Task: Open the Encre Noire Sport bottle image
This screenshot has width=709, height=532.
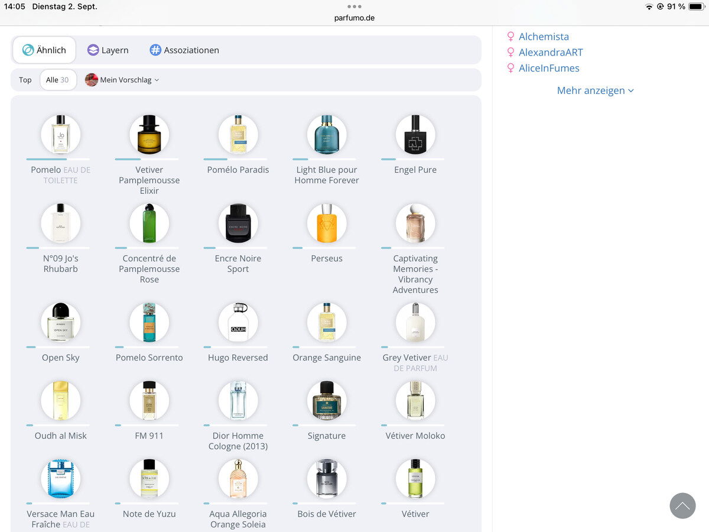Action: [x=238, y=223]
